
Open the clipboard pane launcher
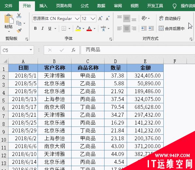coord(27,39)
